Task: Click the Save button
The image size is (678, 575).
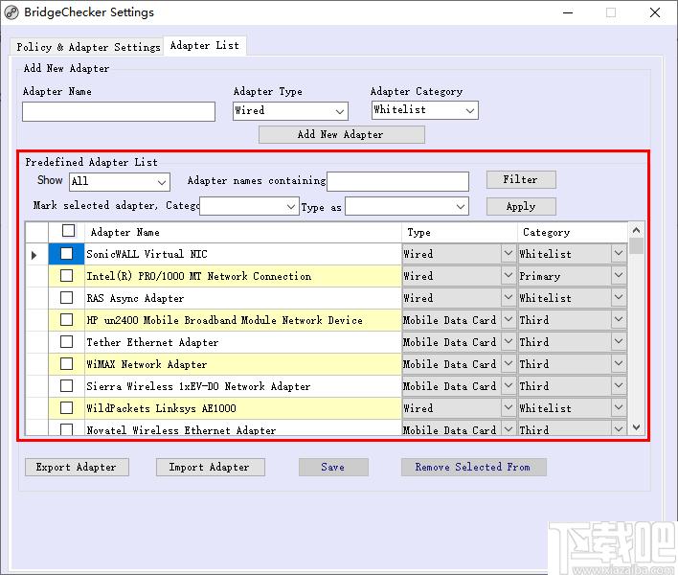Action: 333,468
